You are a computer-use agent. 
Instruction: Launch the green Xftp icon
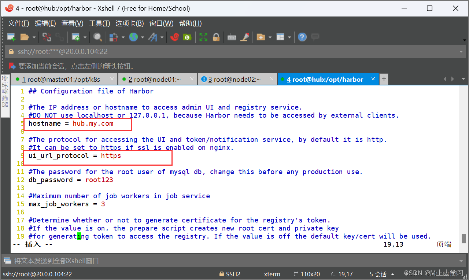(187, 37)
